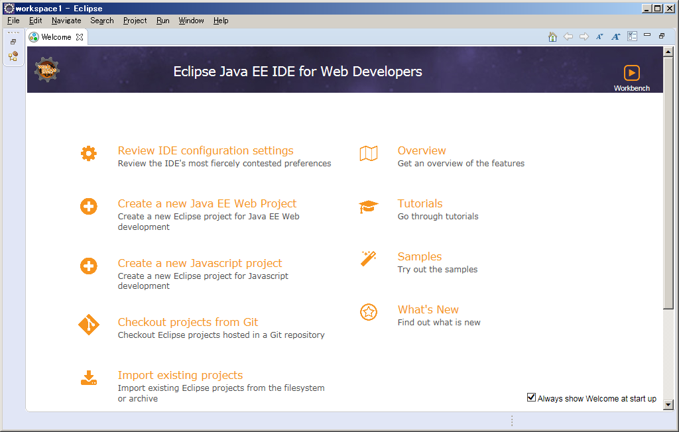Click the Git diamond icon next to Checkout projects
This screenshot has width=679, height=432.
pyautogui.click(x=89, y=325)
